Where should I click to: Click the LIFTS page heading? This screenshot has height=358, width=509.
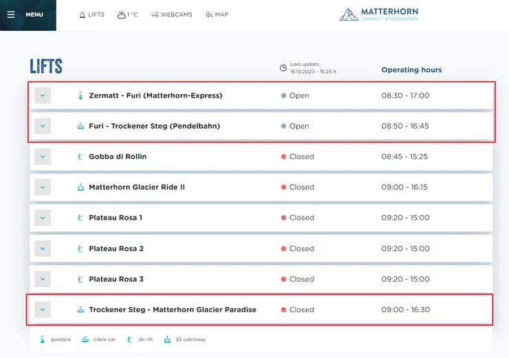pos(46,66)
